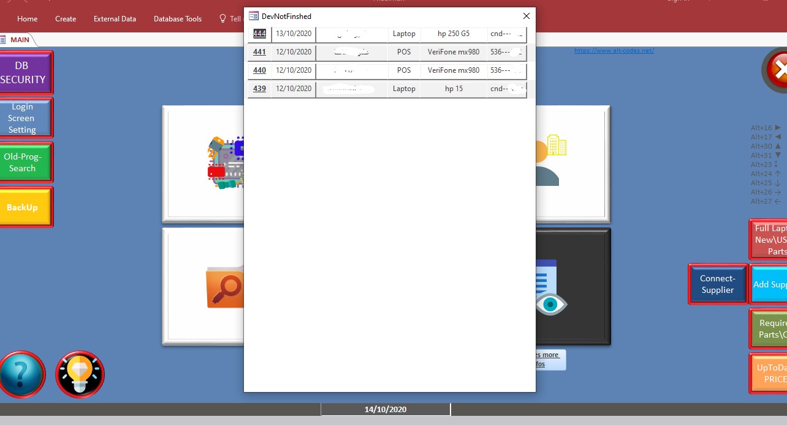Open record 440 link
Viewport: 787px width, 425px height.
[x=259, y=70]
